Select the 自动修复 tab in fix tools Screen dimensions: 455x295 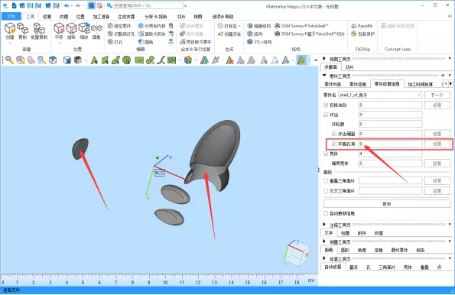tap(333, 267)
